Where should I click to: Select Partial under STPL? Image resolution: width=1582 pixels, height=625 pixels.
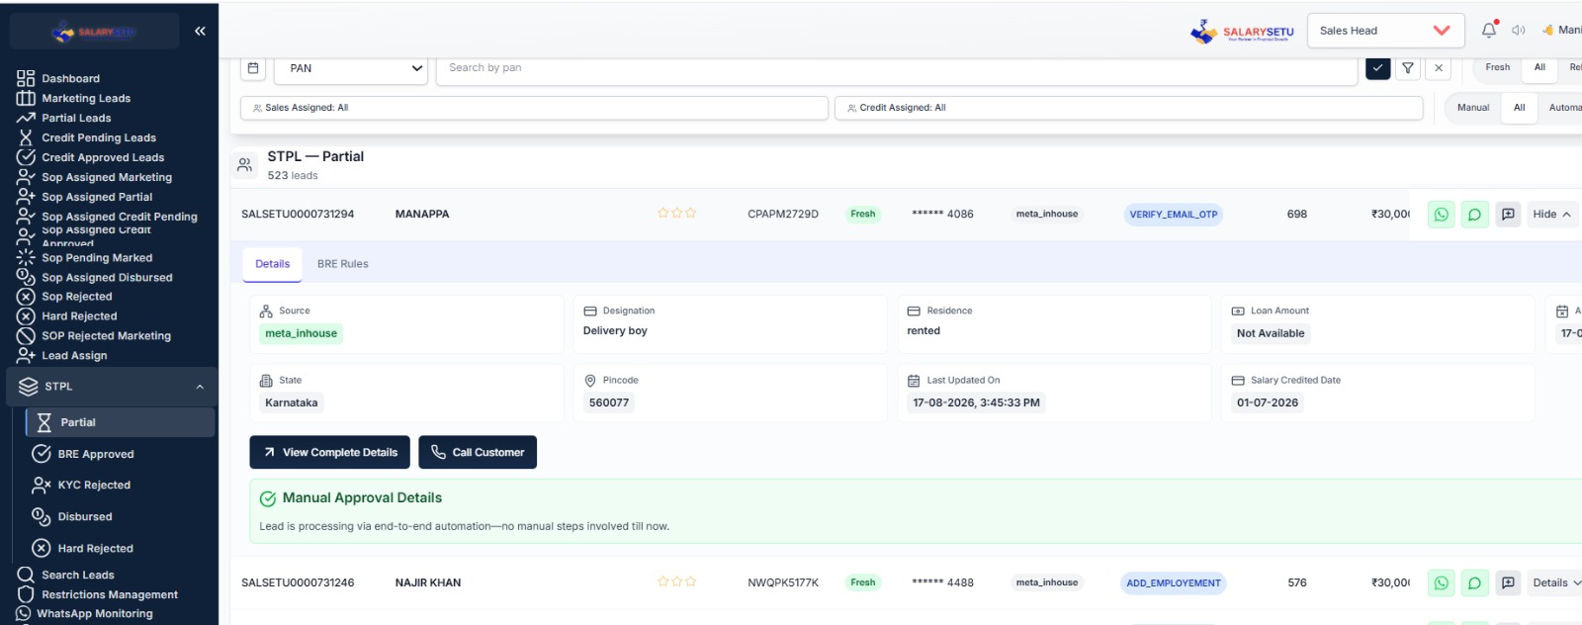[120, 422]
